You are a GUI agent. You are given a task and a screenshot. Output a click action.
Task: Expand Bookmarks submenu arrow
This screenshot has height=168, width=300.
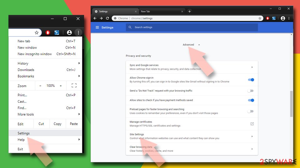click(79, 76)
